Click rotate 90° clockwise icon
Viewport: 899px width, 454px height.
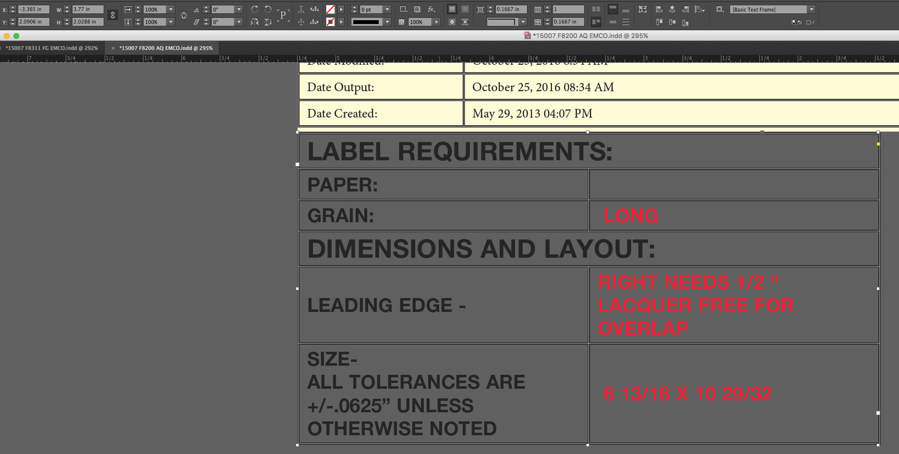point(254,9)
